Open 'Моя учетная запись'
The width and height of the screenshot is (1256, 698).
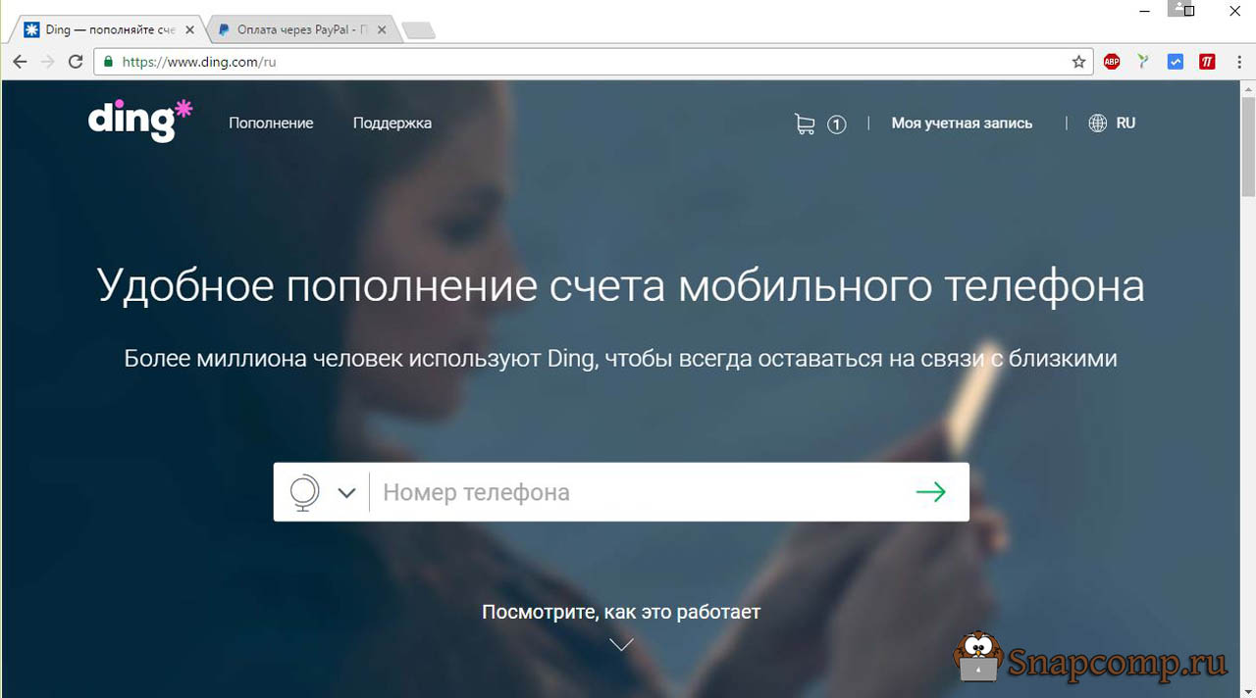tap(962, 124)
